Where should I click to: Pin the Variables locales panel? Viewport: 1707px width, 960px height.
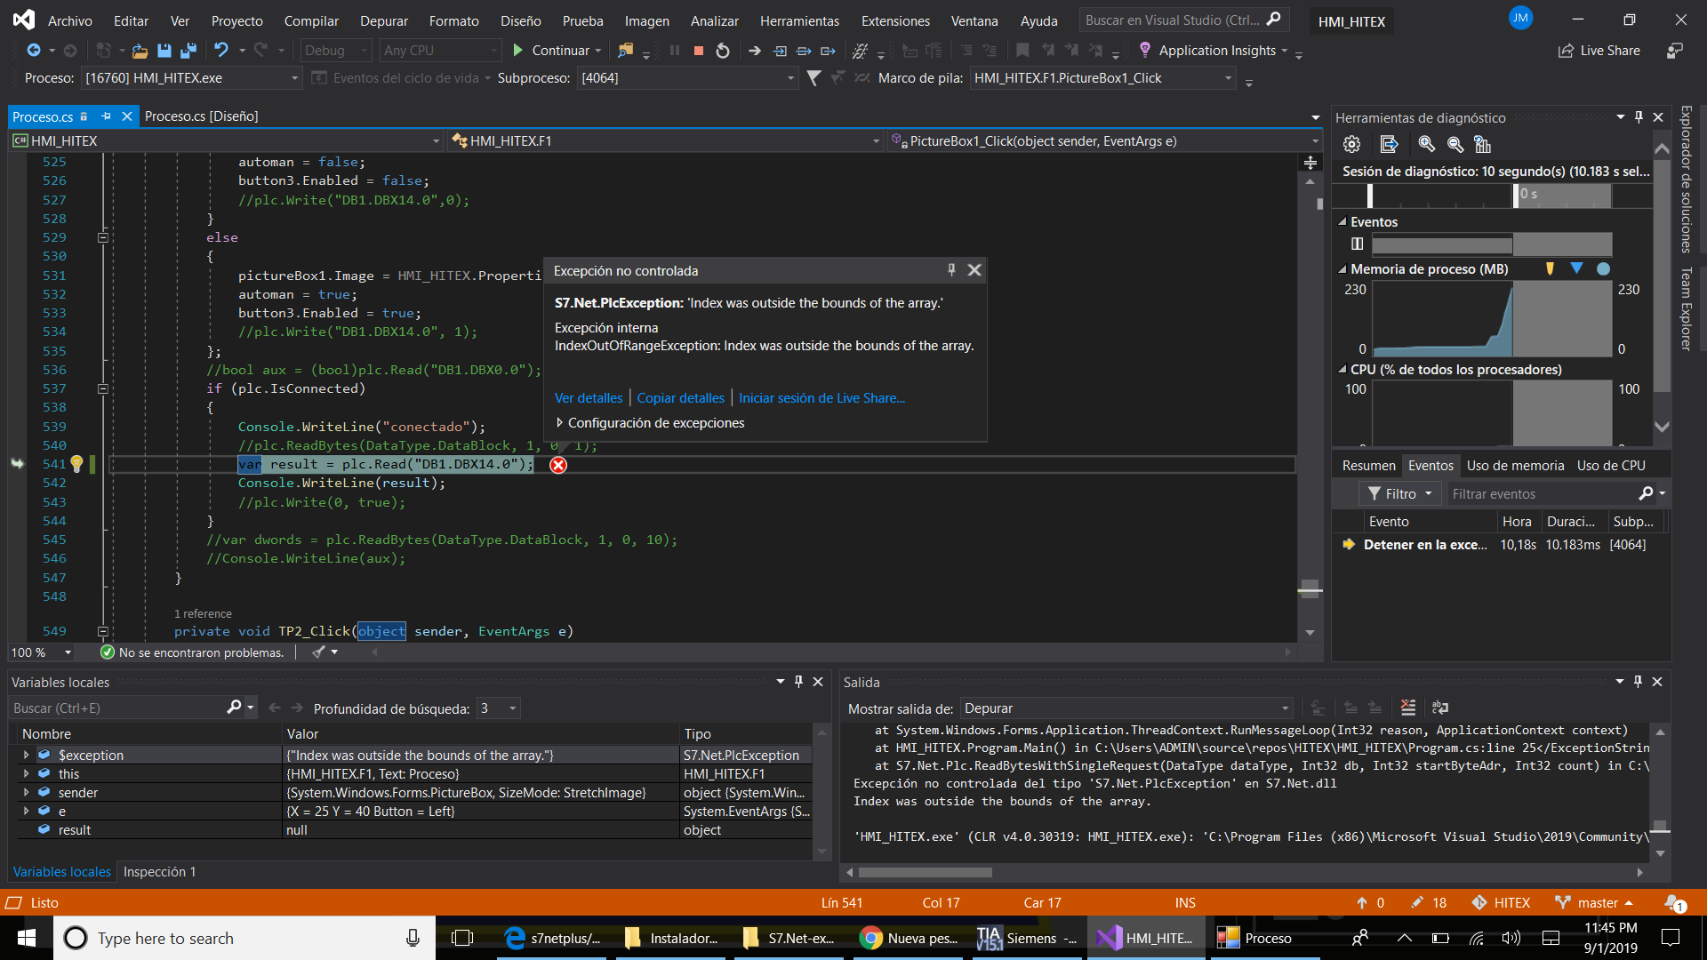(x=798, y=681)
